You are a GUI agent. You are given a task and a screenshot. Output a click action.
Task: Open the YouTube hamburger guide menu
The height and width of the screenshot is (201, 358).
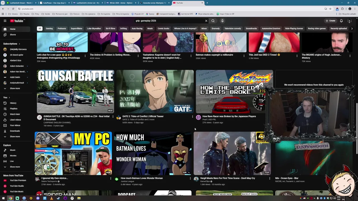(5, 21)
